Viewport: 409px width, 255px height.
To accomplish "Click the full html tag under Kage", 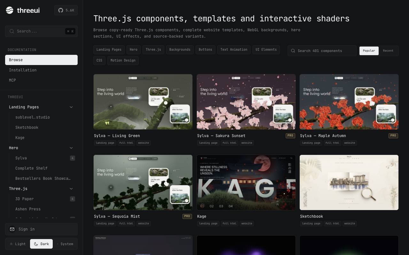I will [230, 223].
